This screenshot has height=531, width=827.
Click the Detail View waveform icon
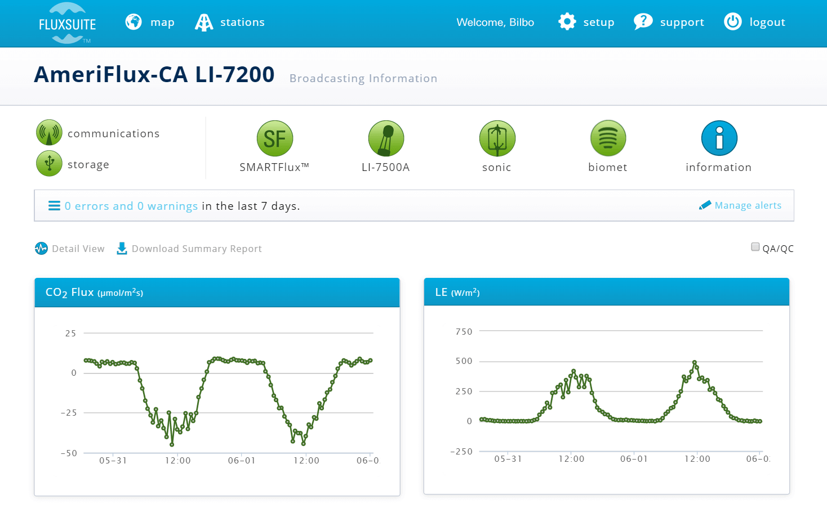(41, 248)
